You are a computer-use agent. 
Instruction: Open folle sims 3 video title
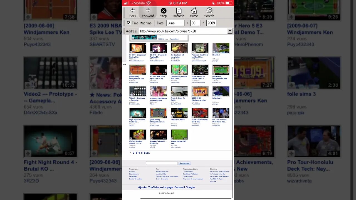point(217,98)
